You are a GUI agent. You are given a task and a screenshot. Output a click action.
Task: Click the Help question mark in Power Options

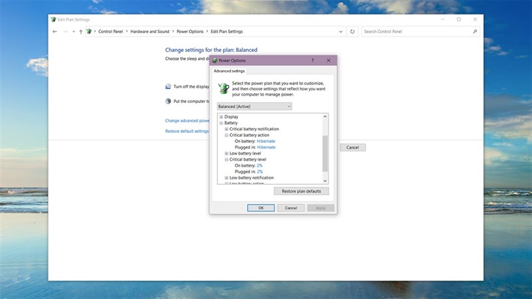[x=313, y=60]
